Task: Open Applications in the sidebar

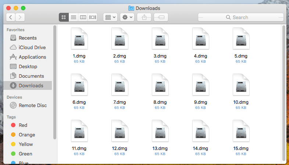Action: (28, 57)
